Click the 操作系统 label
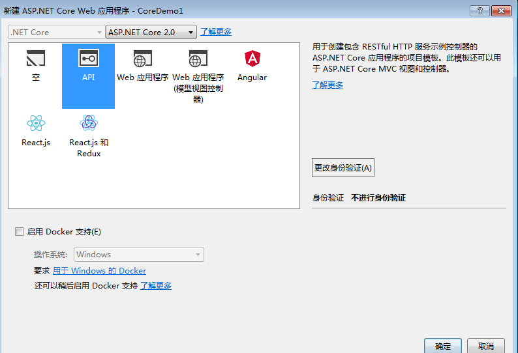The image size is (518, 353). (x=50, y=255)
